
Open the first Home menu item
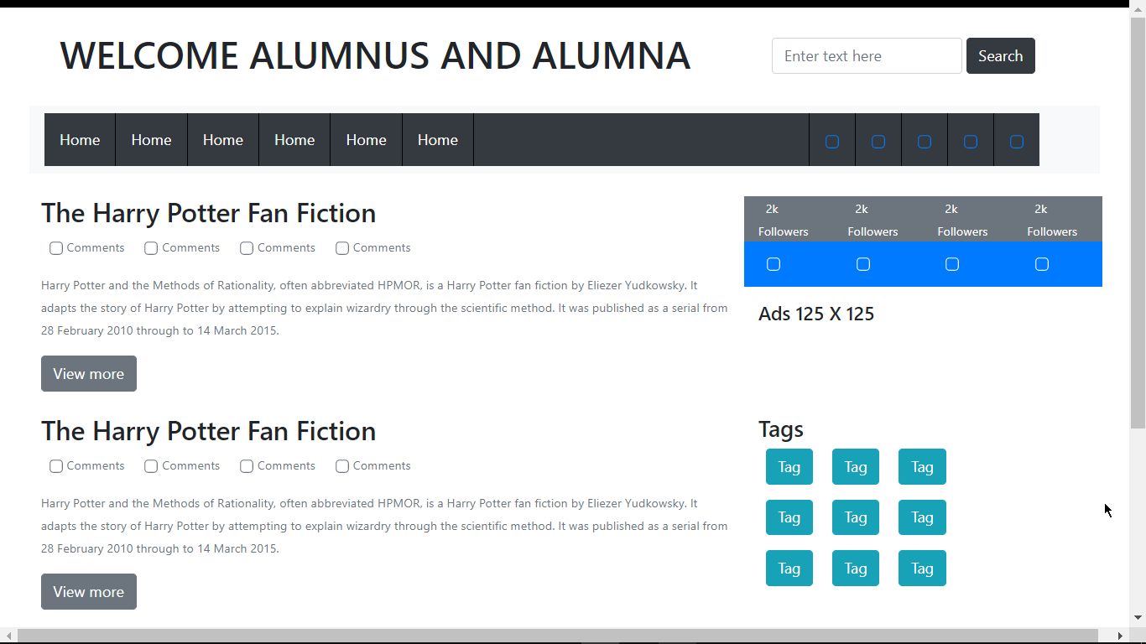click(x=80, y=140)
